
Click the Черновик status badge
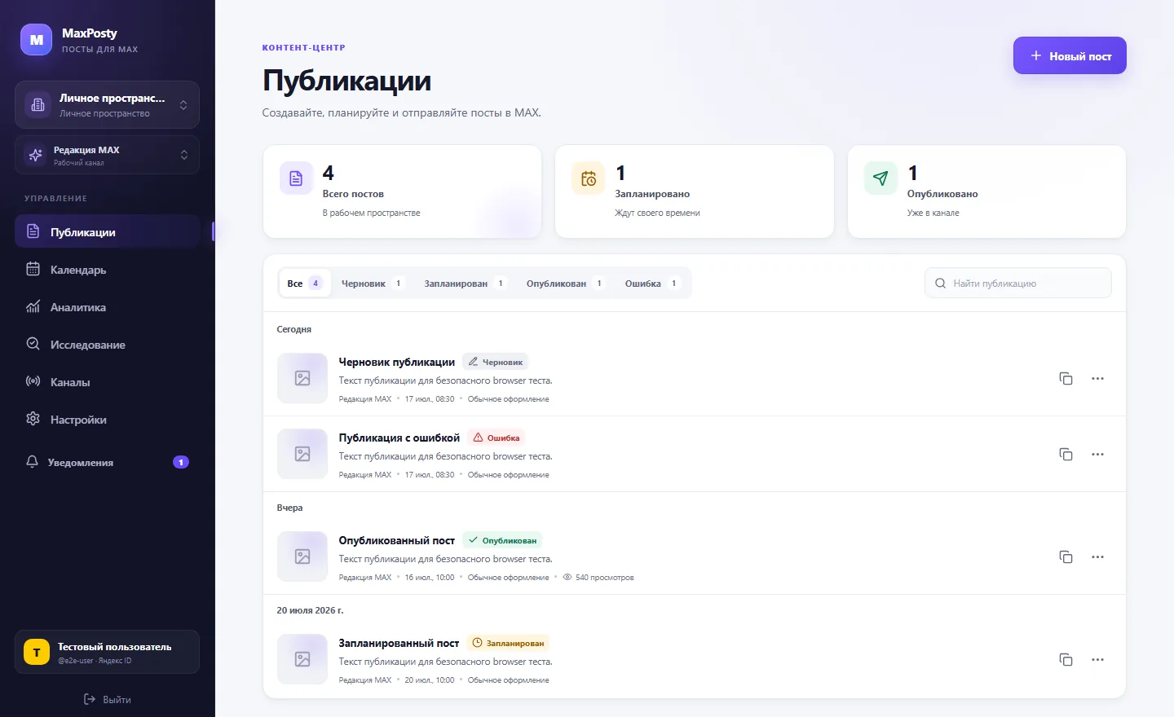click(496, 362)
